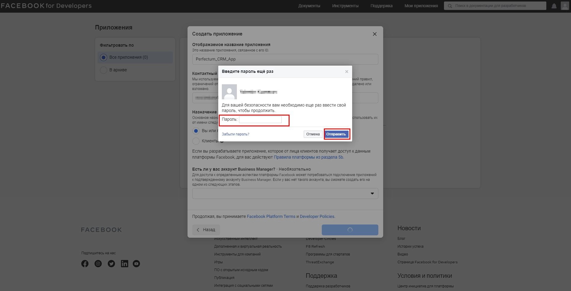Screen dimensions: 571x291
Task: Click the search magnifier icon
Action: (450, 6)
